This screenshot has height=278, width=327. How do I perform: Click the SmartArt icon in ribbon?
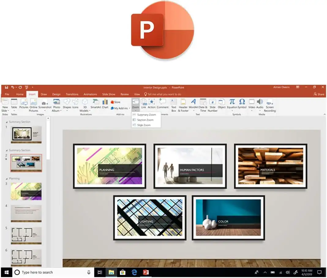pyautogui.click(x=96, y=102)
